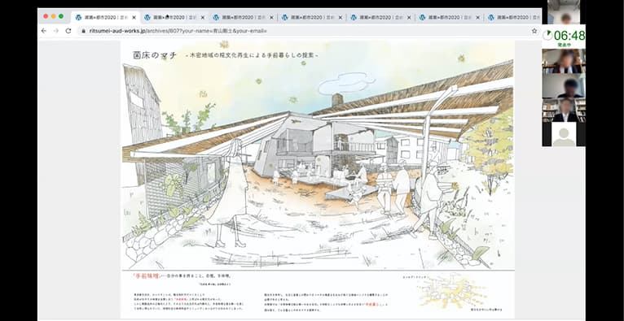This screenshot has width=624, height=321.
Task: Switch to the fourth 建築+都市2020 tab
Action: (312, 17)
